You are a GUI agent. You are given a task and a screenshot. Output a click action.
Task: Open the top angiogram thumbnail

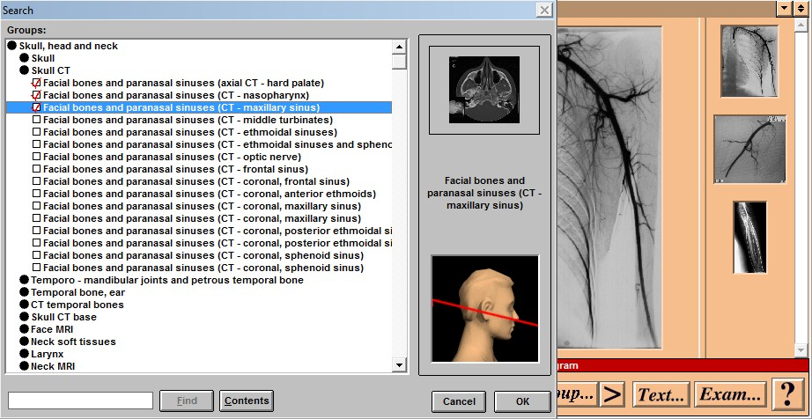coord(749,61)
